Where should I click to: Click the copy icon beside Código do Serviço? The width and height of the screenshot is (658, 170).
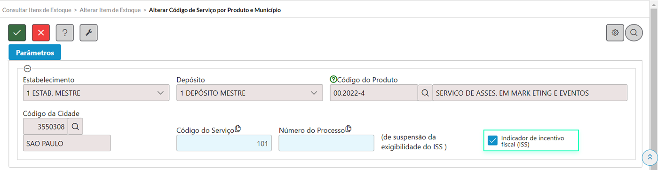pos(238,129)
